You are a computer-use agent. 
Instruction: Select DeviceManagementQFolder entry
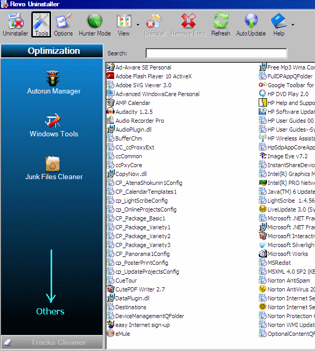pyautogui.click(x=146, y=316)
